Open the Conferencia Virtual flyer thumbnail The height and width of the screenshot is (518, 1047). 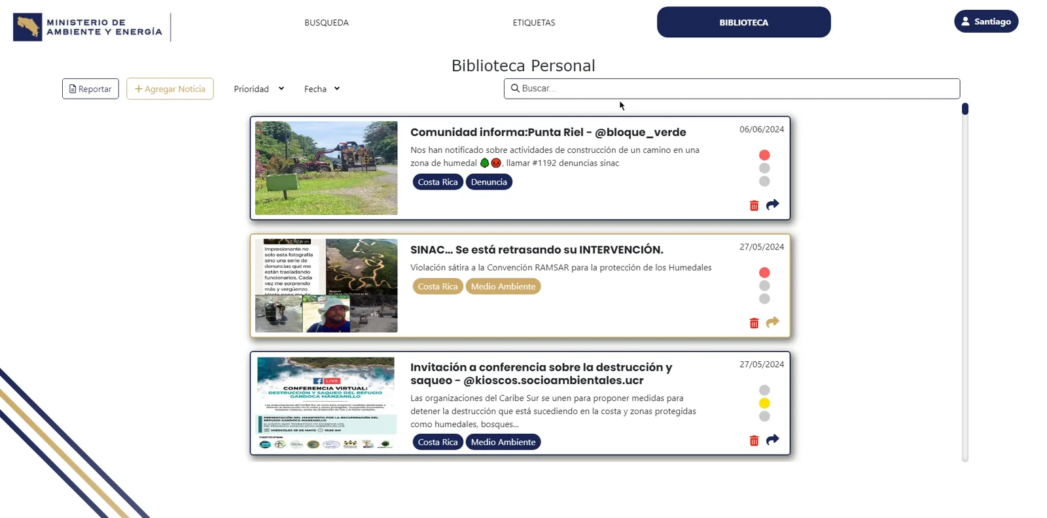click(x=327, y=403)
